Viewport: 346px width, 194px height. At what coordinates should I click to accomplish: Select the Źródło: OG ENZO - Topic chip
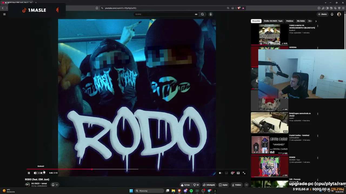273,21
